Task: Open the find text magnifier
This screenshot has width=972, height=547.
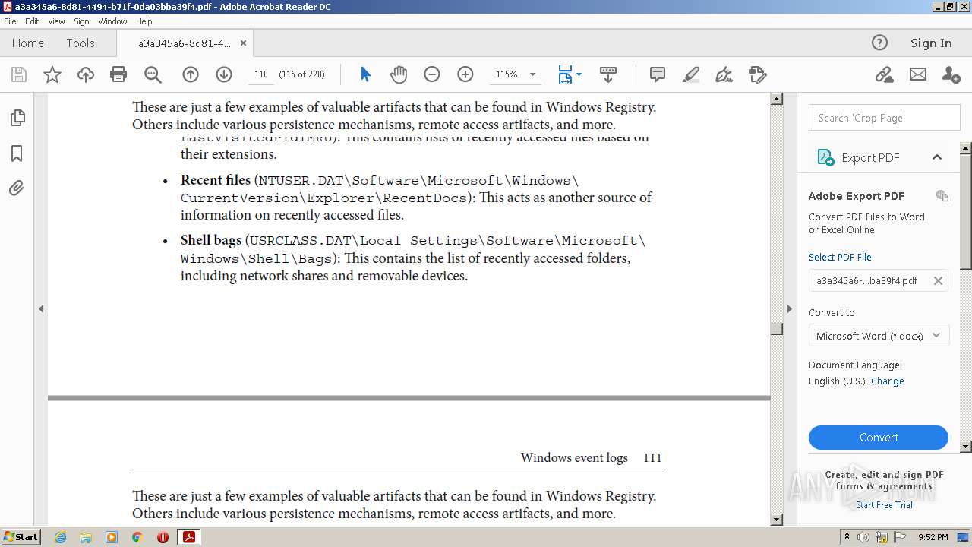Action: coord(153,74)
